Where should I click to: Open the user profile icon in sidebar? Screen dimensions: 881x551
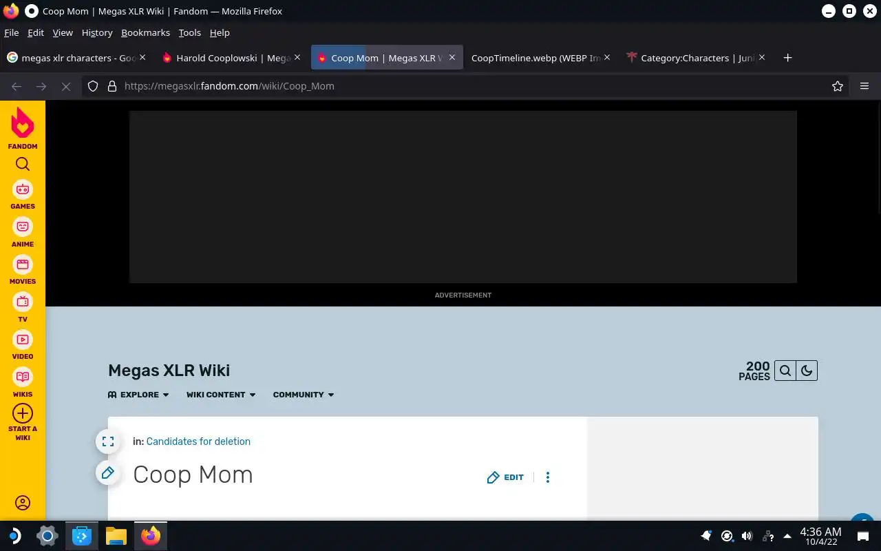tap(23, 503)
